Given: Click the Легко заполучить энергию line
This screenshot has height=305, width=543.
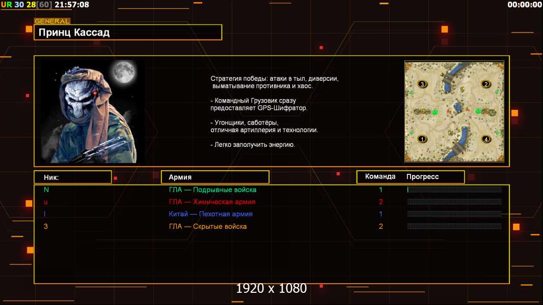Looking at the screenshot, I should [253, 145].
